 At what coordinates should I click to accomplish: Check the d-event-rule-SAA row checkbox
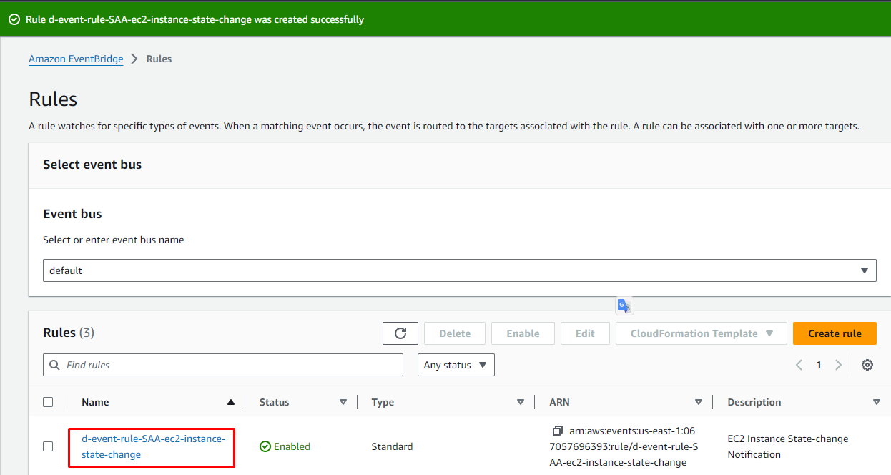(x=48, y=446)
